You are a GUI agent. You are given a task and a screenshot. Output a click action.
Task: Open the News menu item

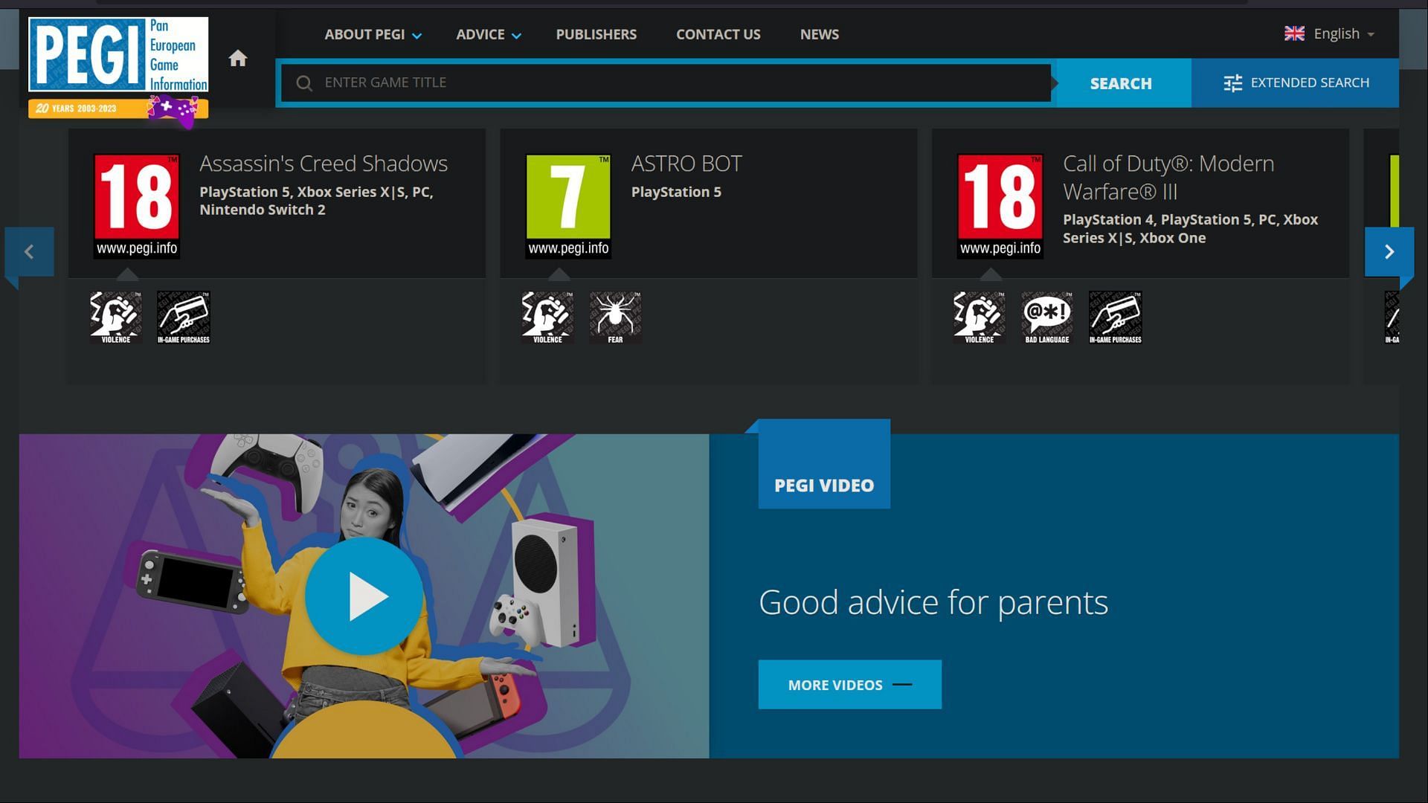coord(819,34)
